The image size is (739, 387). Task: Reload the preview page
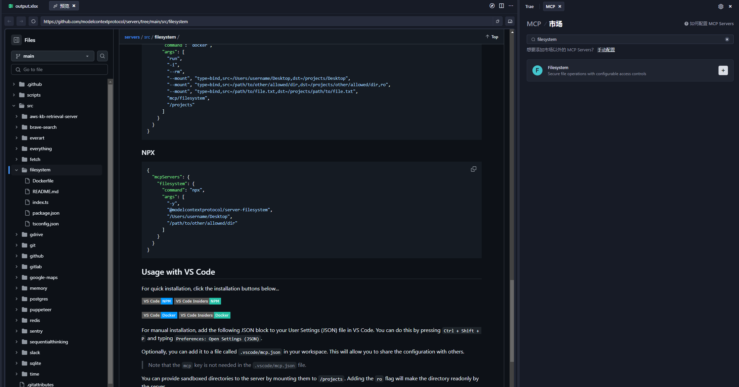click(33, 21)
